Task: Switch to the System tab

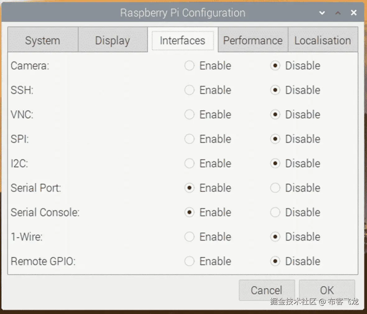Action: click(43, 40)
